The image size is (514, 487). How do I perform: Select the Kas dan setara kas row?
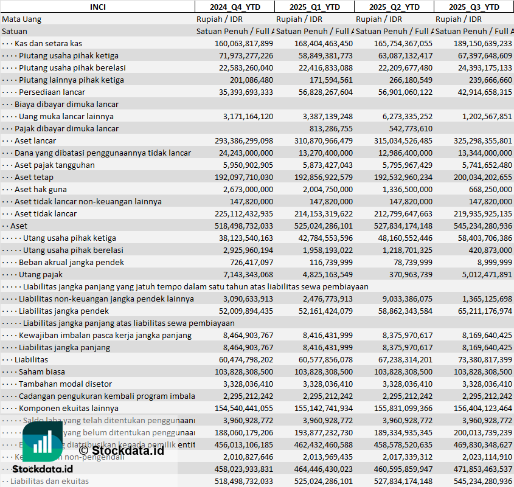click(48, 43)
